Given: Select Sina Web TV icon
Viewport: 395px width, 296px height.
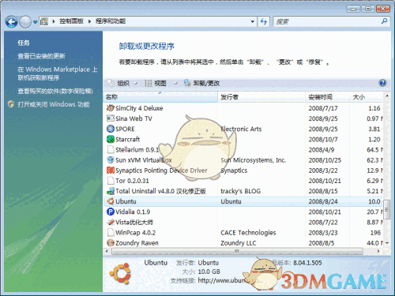Looking at the screenshot, I should 111,118.
